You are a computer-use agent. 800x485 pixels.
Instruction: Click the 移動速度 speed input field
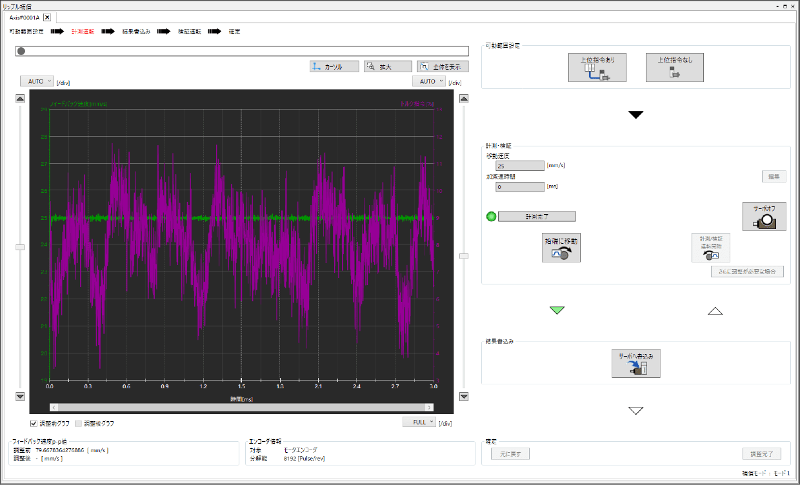point(520,166)
